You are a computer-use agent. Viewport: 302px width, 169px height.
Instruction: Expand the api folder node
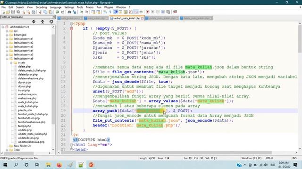[x=7, y=31]
